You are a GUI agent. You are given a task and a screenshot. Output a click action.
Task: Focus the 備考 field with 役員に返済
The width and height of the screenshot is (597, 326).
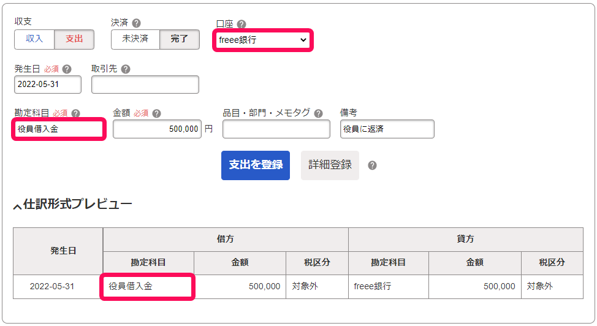[387, 129]
